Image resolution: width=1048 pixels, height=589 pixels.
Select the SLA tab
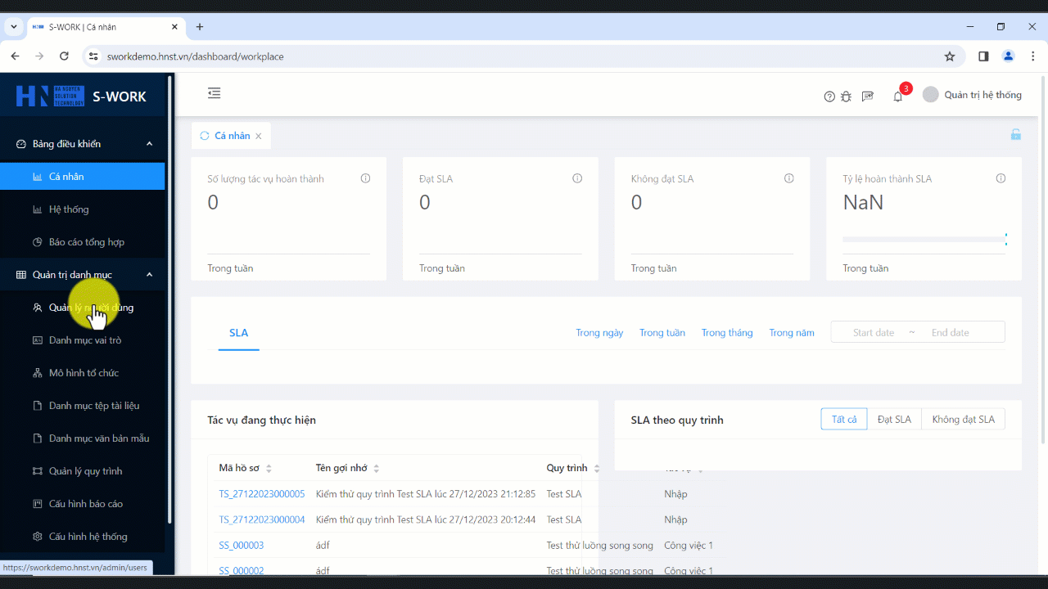pos(238,333)
